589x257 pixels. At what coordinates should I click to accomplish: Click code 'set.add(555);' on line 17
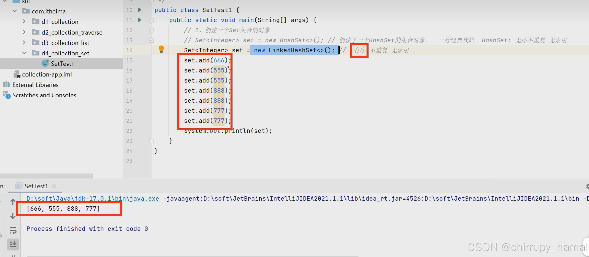208,81
